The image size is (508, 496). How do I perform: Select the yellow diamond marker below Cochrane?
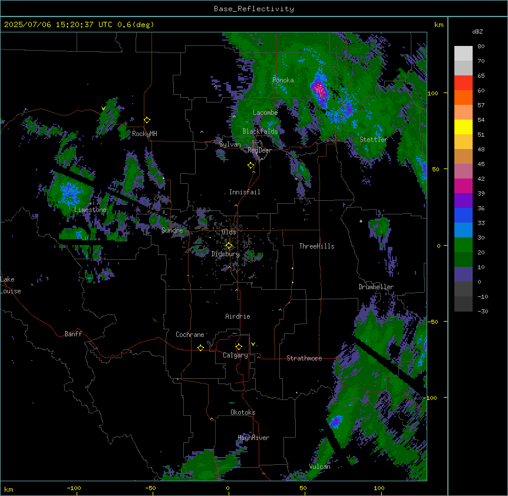(200, 348)
